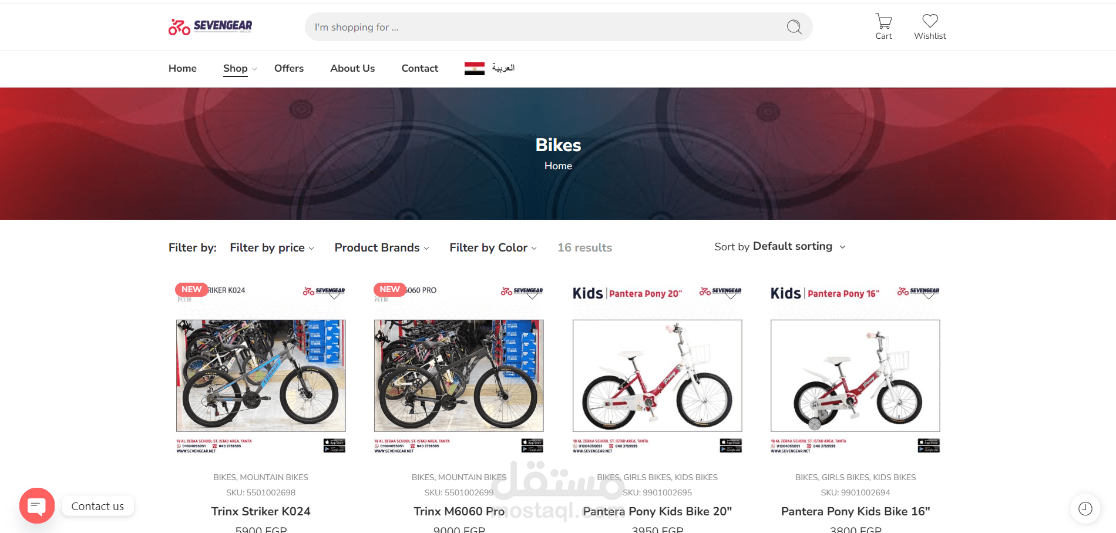
Task: Expand the Product Brands dropdown
Action: click(382, 248)
